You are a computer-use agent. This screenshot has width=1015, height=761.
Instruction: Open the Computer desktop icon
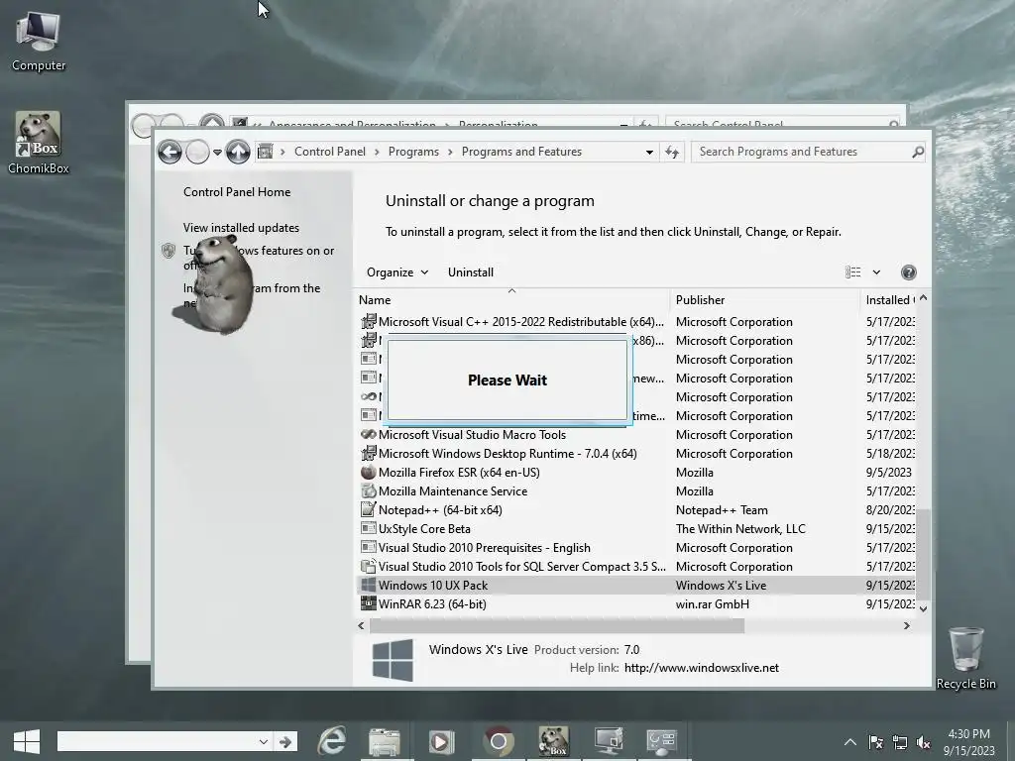[x=39, y=42]
